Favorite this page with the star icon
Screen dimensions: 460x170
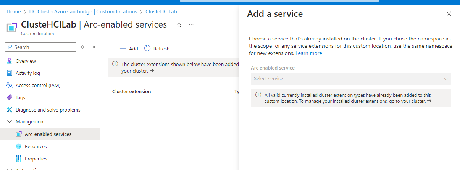[179, 25]
